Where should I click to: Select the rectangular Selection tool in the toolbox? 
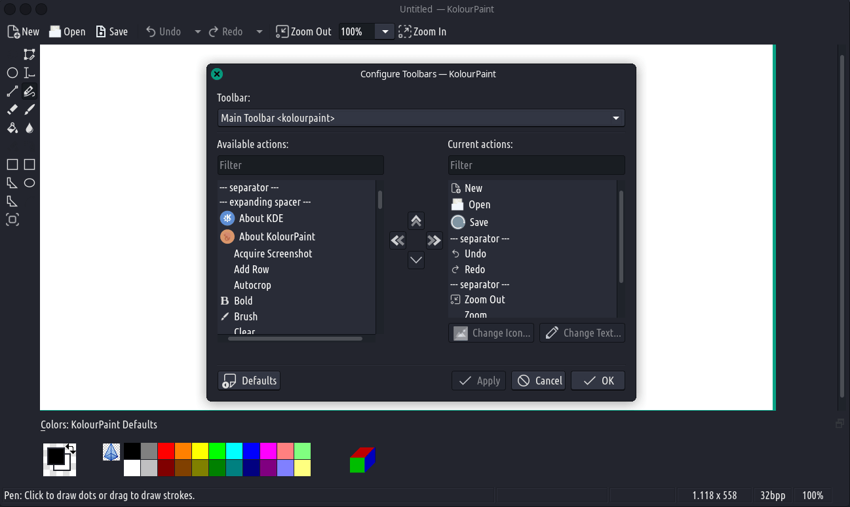pos(29,54)
